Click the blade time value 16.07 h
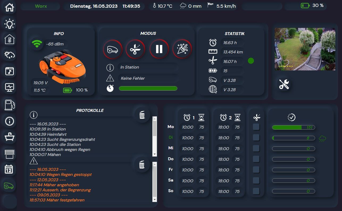This screenshot has height=211, width=342. pyautogui.click(x=230, y=62)
